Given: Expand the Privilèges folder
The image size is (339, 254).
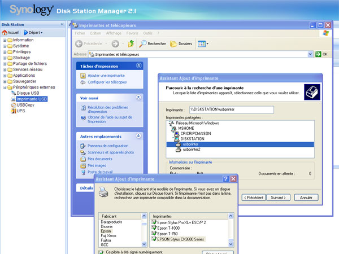Looking at the screenshot, I should pyautogui.click(x=5, y=52).
